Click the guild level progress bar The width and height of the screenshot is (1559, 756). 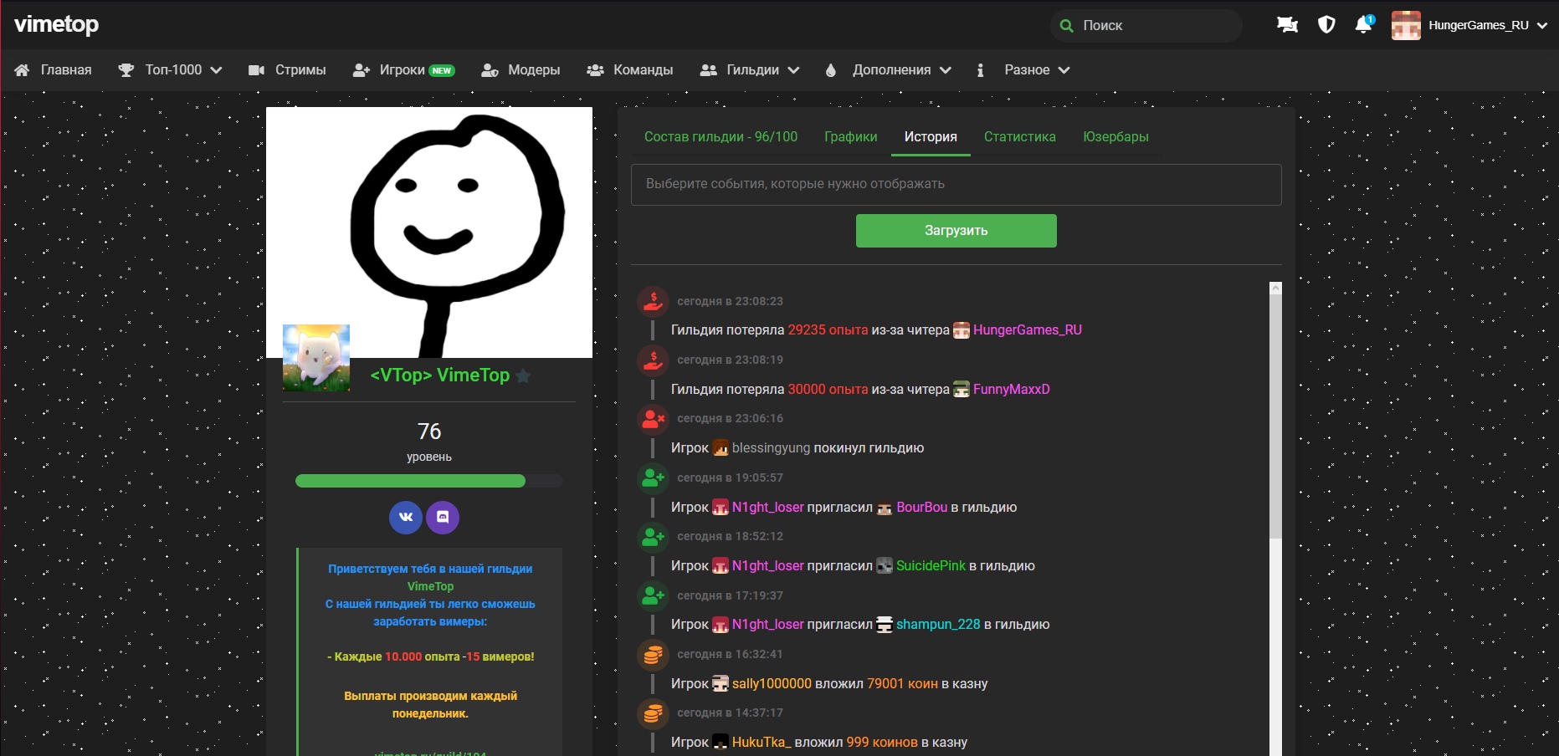tap(428, 481)
